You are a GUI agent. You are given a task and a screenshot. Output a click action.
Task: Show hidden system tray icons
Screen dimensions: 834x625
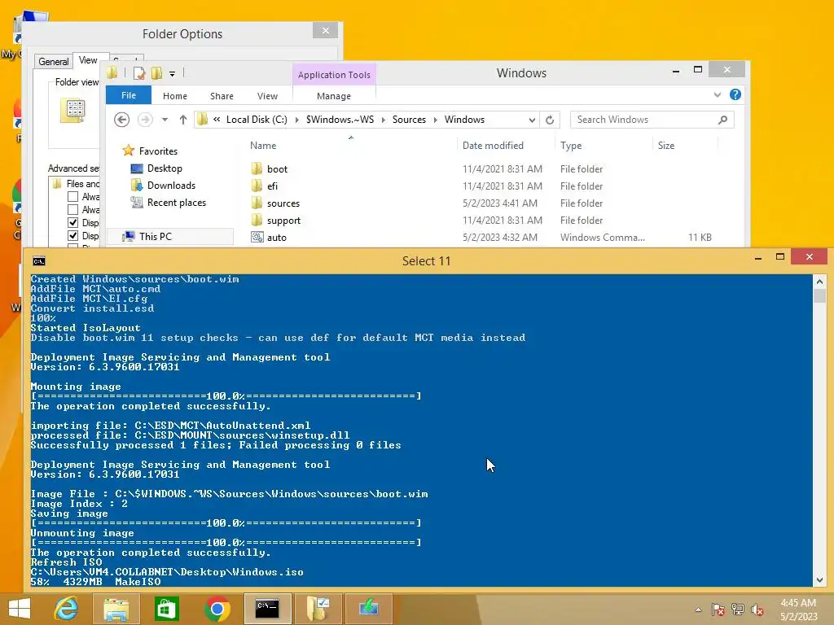pos(698,610)
